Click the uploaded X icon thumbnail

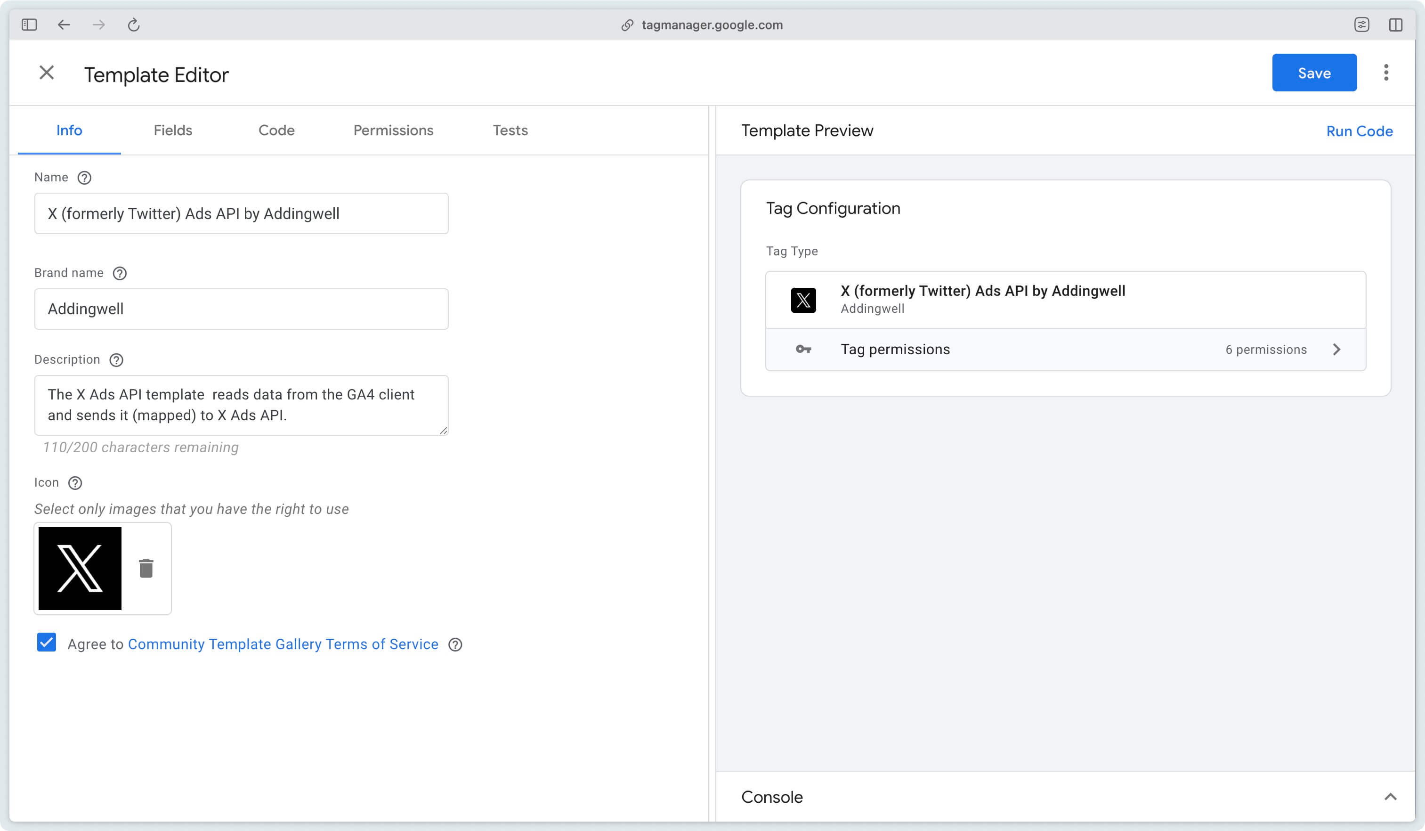pos(80,568)
